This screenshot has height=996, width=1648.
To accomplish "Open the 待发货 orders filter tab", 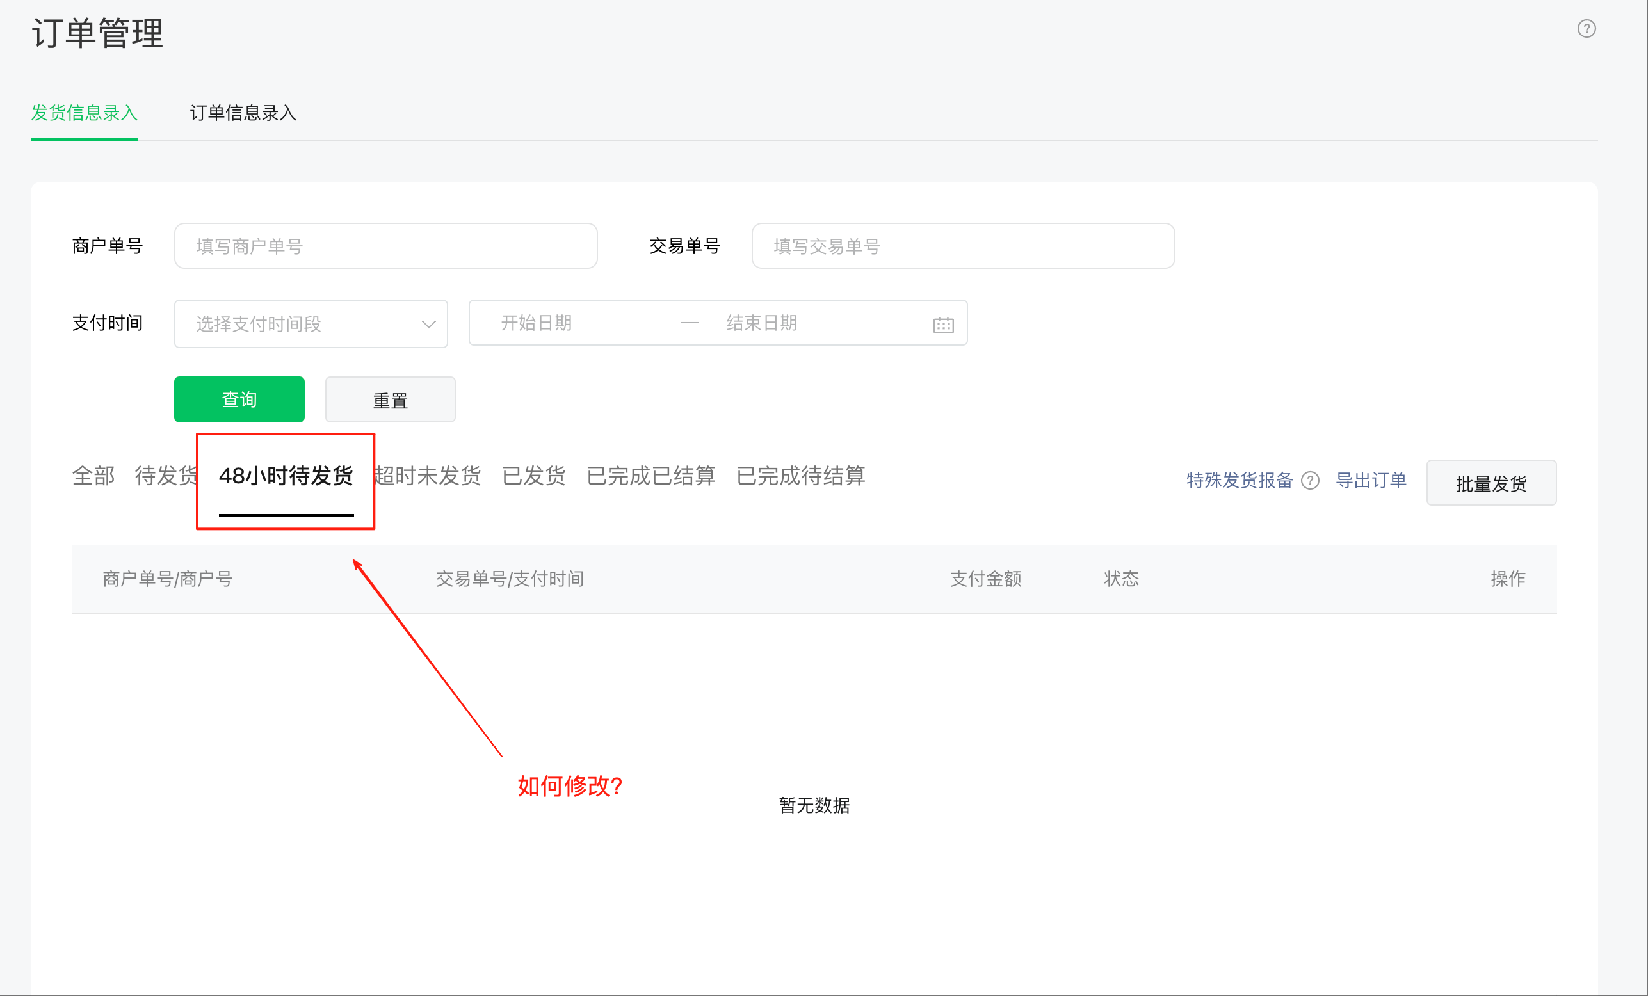I will pyautogui.click(x=165, y=476).
